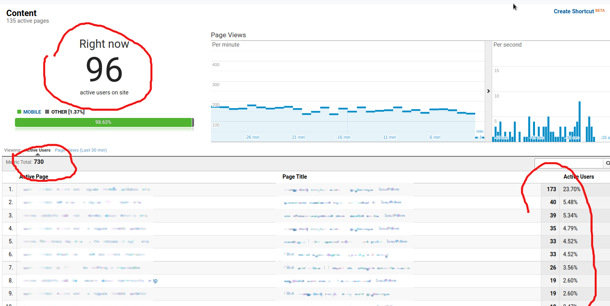Click the Metric Total 730 value
This screenshot has height=306, width=610.
[x=38, y=162]
